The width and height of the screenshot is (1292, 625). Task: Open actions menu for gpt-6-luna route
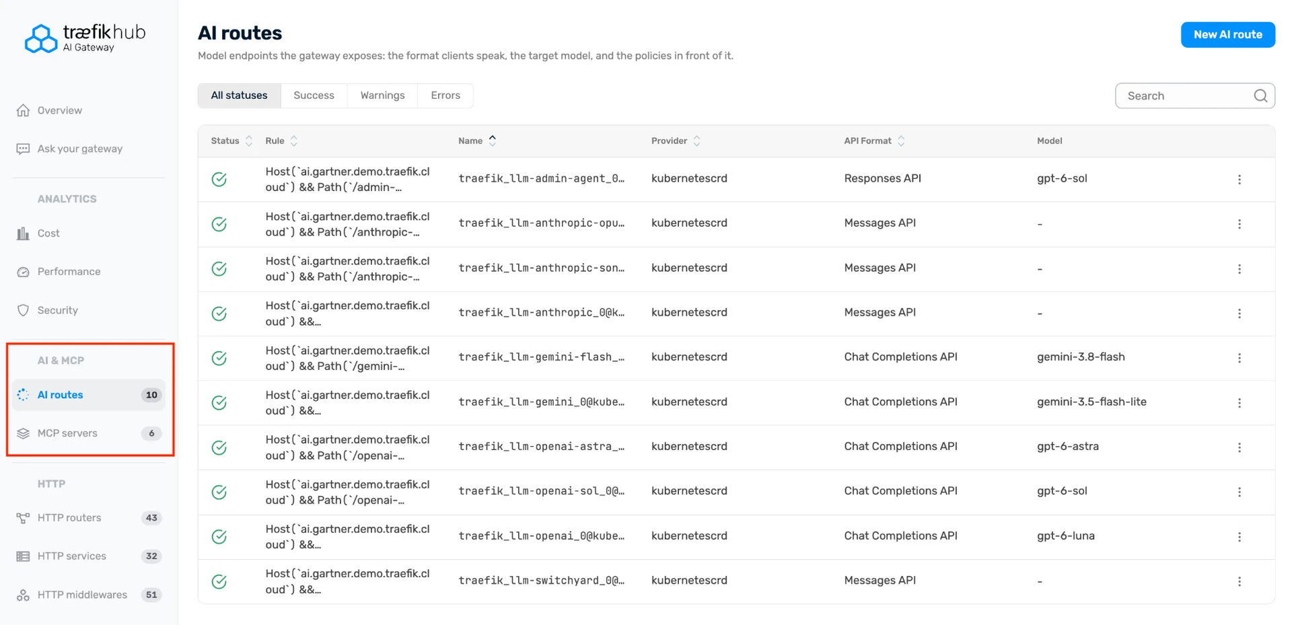pyautogui.click(x=1240, y=537)
